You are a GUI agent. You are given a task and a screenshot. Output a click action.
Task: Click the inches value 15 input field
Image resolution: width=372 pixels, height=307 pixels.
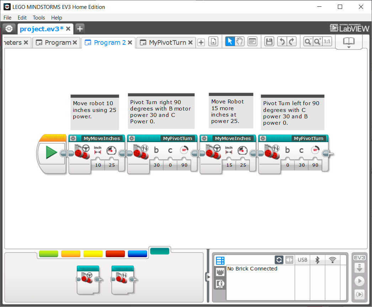pos(229,165)
